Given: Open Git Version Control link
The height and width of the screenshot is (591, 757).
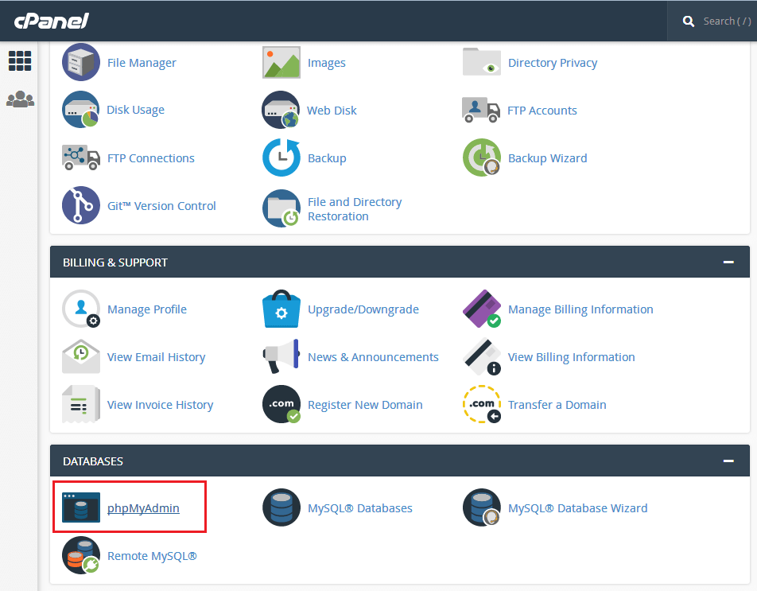Looking at the screenshot, I should 161,206.
